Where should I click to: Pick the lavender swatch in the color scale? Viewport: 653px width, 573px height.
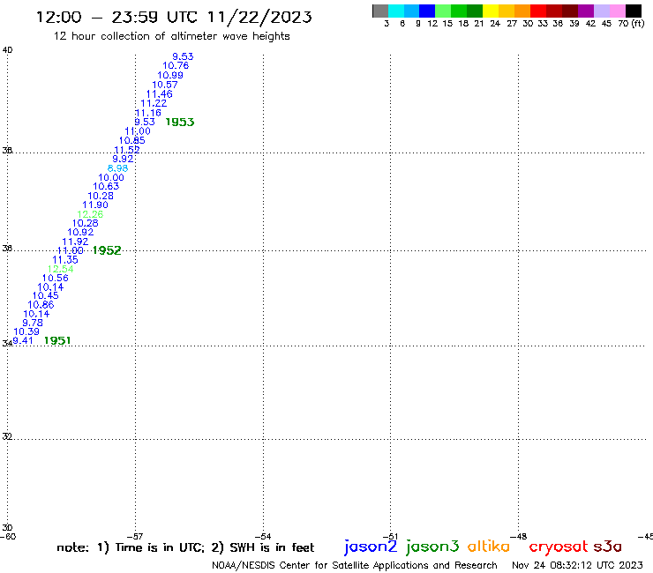pyautogui.click(x=602, y=11)
